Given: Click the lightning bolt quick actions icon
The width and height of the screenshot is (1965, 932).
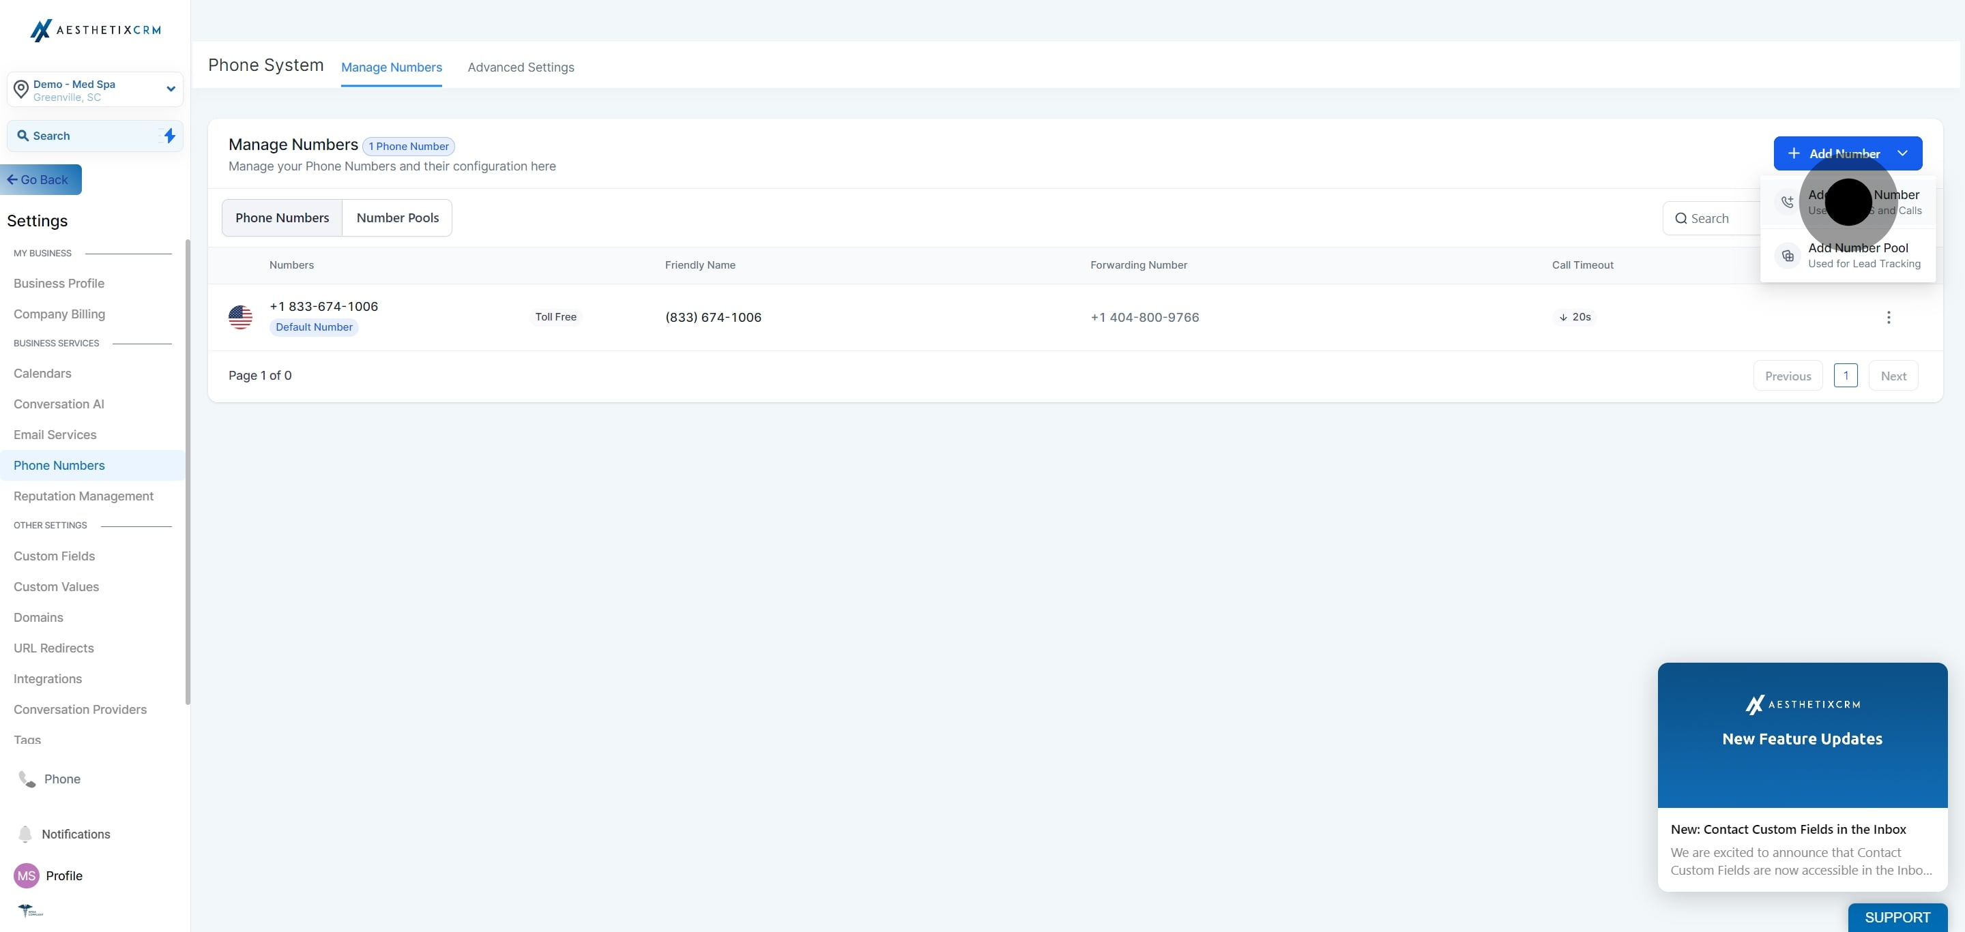Looking at the screenshot, I should point(169,136).
